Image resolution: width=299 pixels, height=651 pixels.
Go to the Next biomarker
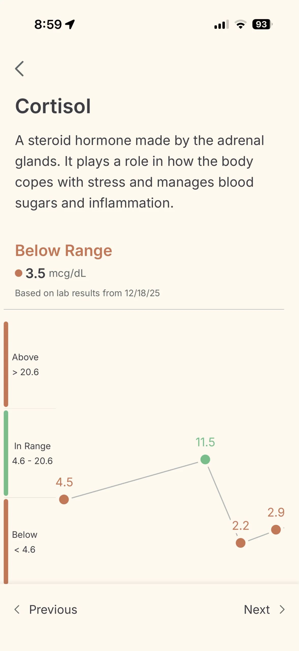[x=257, y=610]
